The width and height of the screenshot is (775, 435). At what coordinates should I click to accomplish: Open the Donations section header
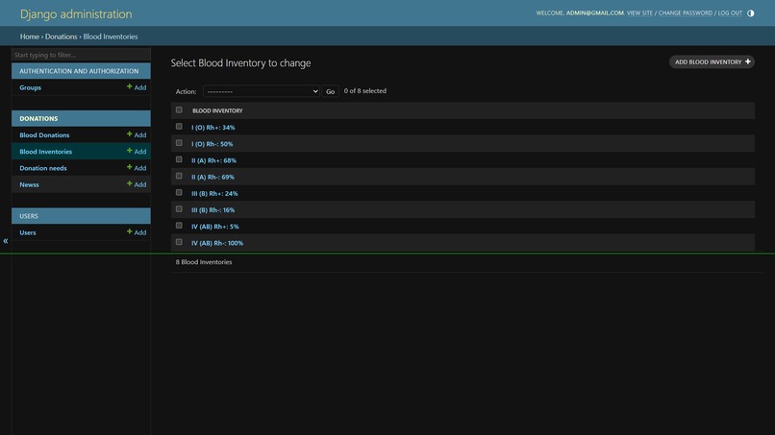coord(38,118)
